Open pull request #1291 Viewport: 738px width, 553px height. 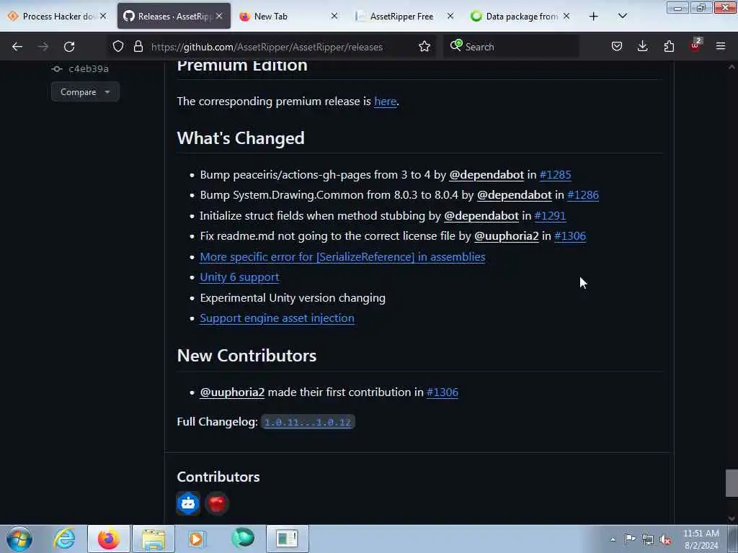pos(550,216)
